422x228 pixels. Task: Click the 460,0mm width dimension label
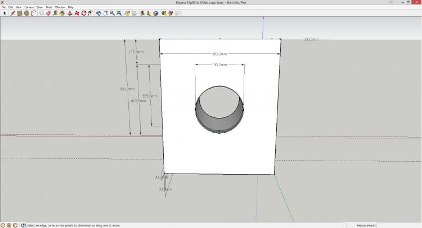[219, 54]
